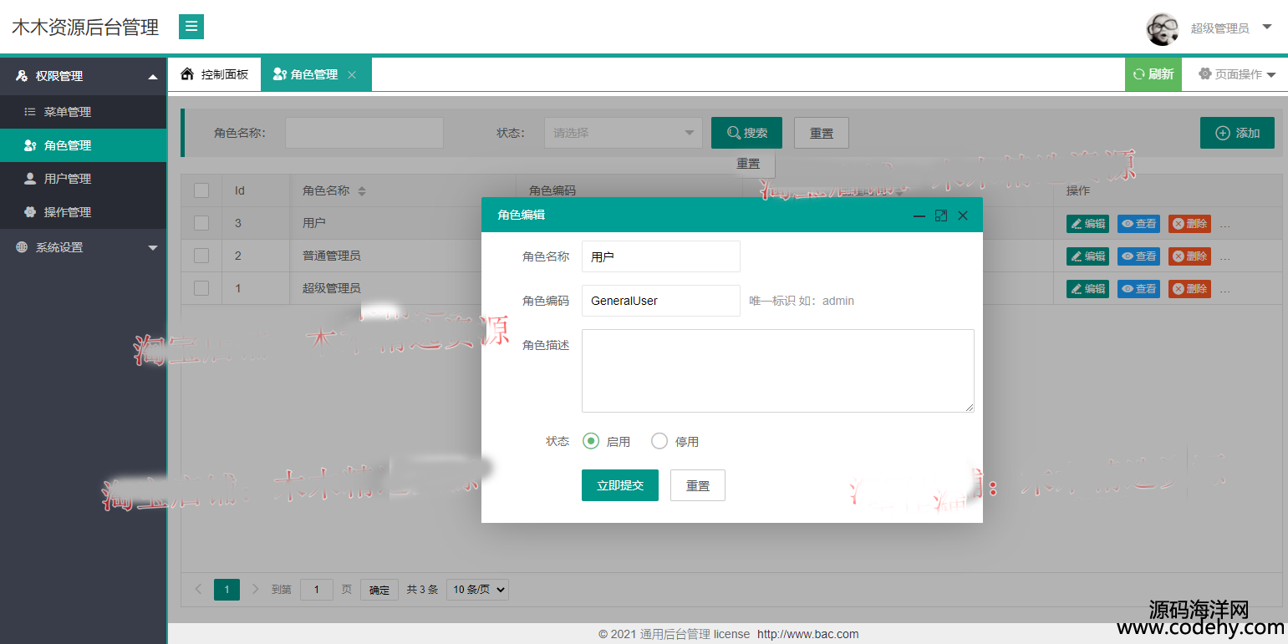1288x644 pixels.
Task: Switch to the 控制面板 tab
Action: pyautogui.click(x=215, y=74)
